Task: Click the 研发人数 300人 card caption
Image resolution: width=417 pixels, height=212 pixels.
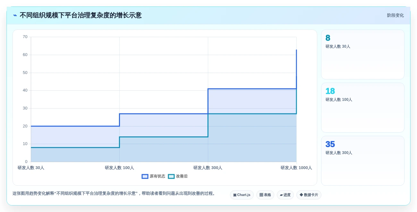Action: pyautogui.click(x=339, y=153)
